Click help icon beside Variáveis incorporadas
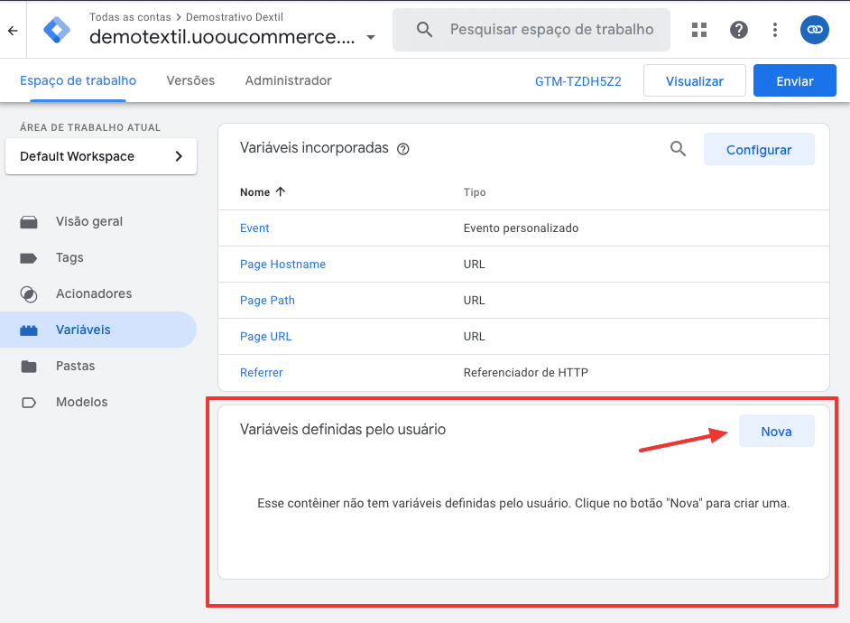 (x=402, y=149)
